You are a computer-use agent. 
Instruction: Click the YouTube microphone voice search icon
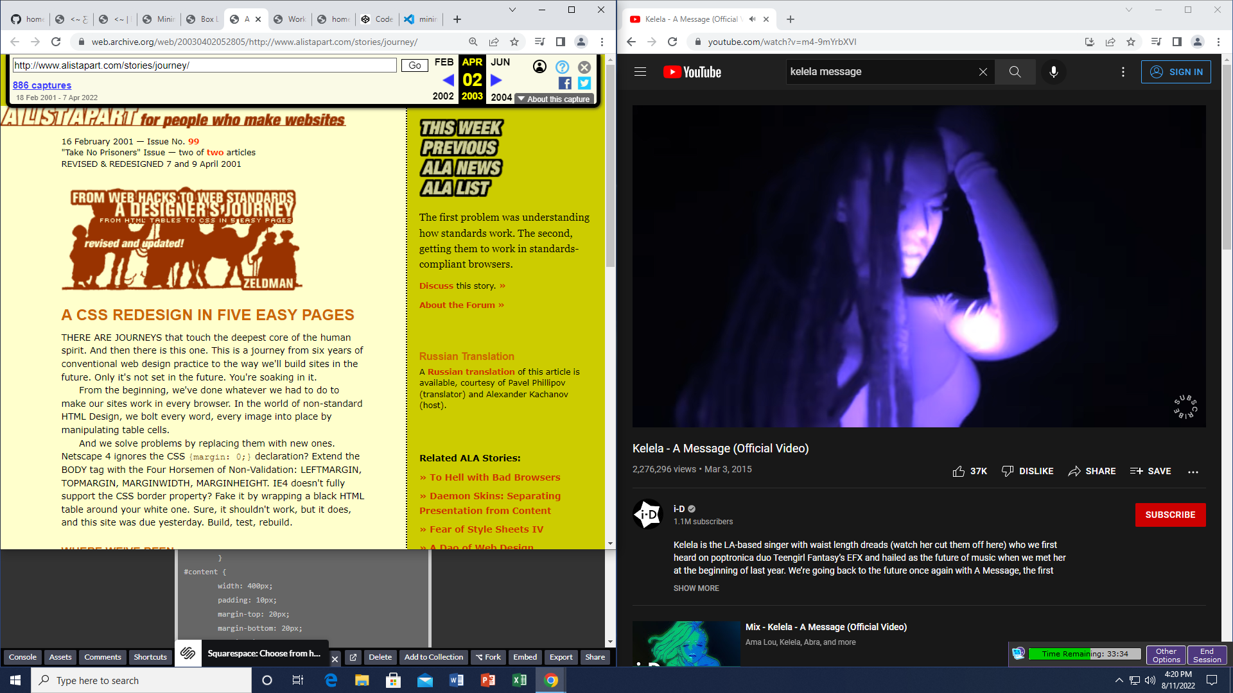point(1053,72)
